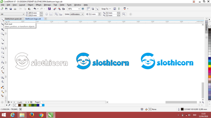Open the Effects menu
Viewport: 211px width, 118px height.
[39, 5]
